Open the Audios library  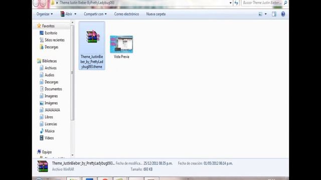(x=49, y=75)
